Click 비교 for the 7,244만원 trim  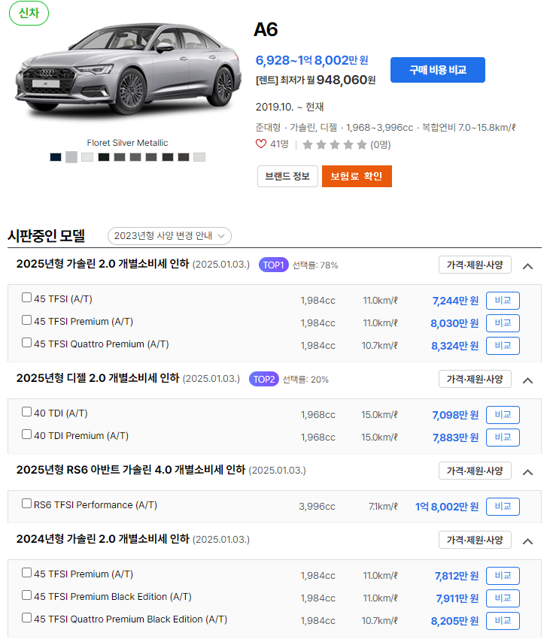click(x=503, y=301)
